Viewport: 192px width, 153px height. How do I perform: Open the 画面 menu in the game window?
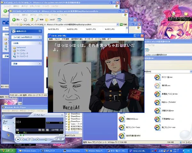(x=51, y=39)
